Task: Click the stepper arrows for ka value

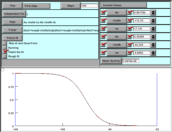Action: click(x=153, y=29)
